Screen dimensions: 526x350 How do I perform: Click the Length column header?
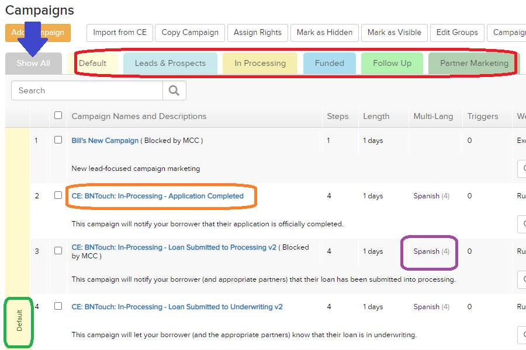[376, 116]
